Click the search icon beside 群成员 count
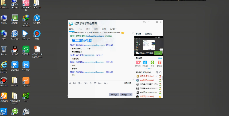The height and width of the screenshot is (122, 229). pyautogui.click(x=160, y=72)
